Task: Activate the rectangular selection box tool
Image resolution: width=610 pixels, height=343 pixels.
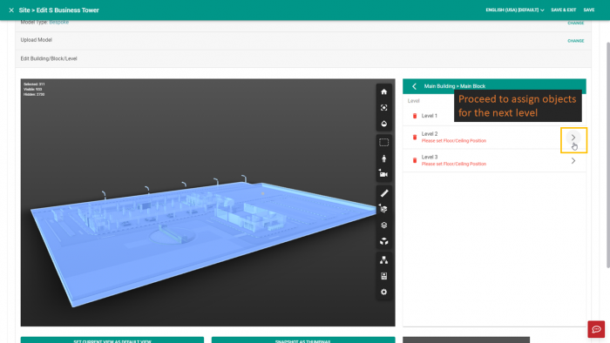Action: click(x=383, y=143)
